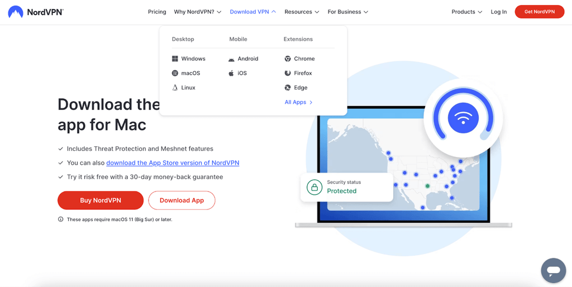Click the Android robot icon
The height and width of the screenshot is (287, 572).
pos(231,59)
